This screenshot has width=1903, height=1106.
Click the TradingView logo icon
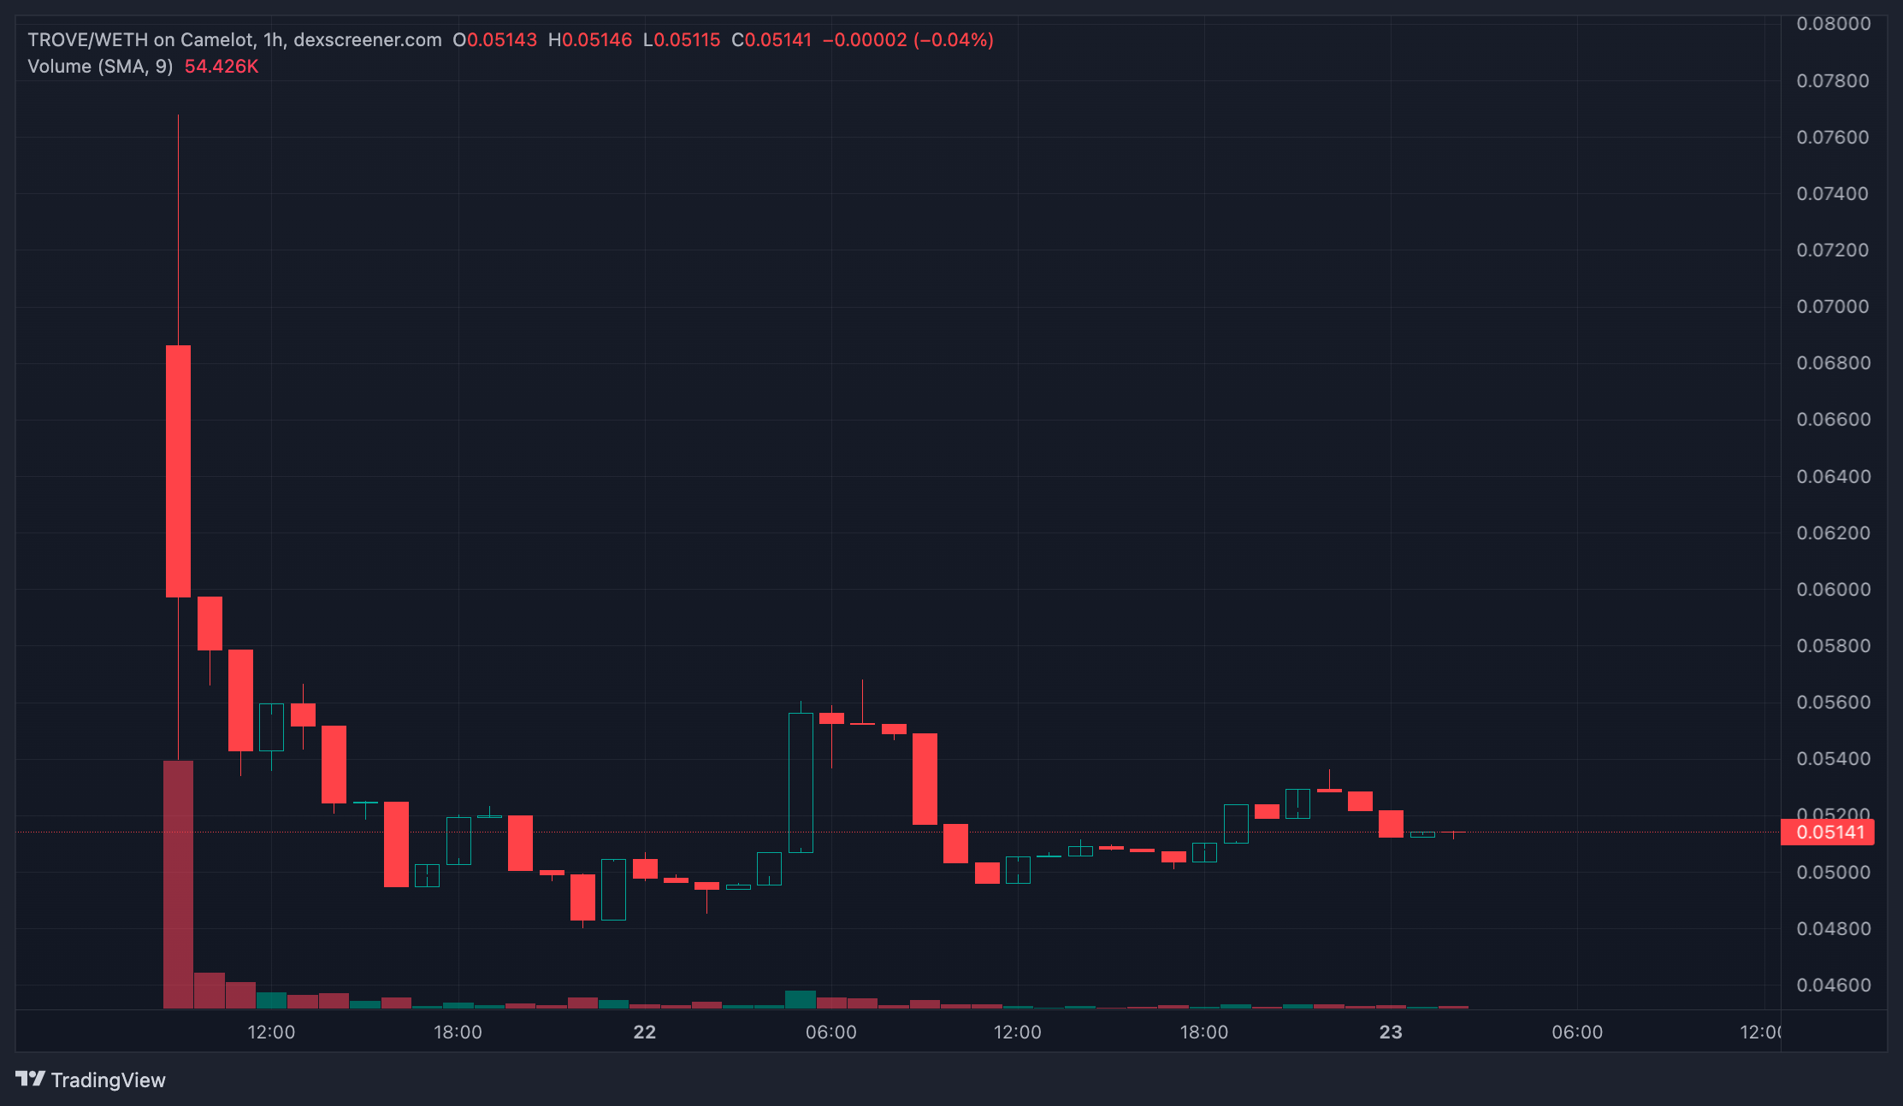30,1080
